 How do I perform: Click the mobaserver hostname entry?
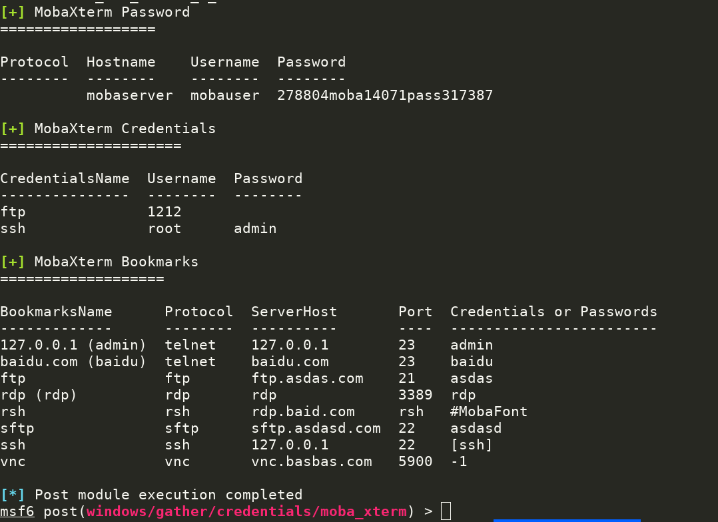129,95
